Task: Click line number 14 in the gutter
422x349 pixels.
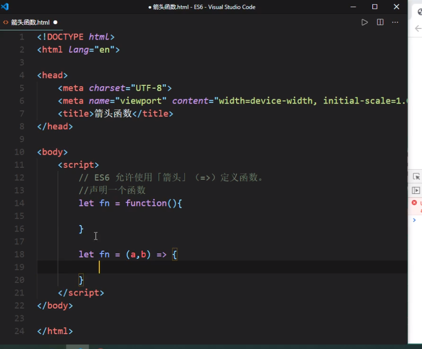Action: click(x=19, y=203)
